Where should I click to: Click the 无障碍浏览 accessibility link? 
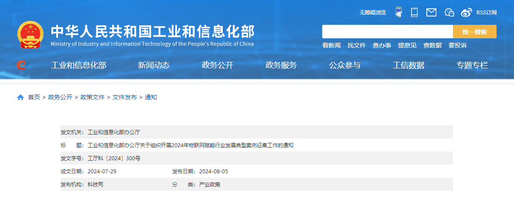tap(372, 13)
